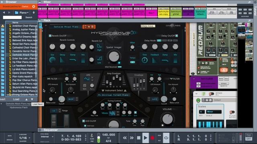This screenshot has width=257, height=144.
Task: Collapse the Mixer panel header
Action: (40, 2)
